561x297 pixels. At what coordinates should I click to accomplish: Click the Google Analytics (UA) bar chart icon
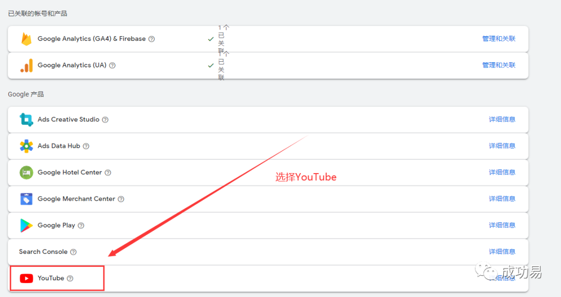[26, 65]
